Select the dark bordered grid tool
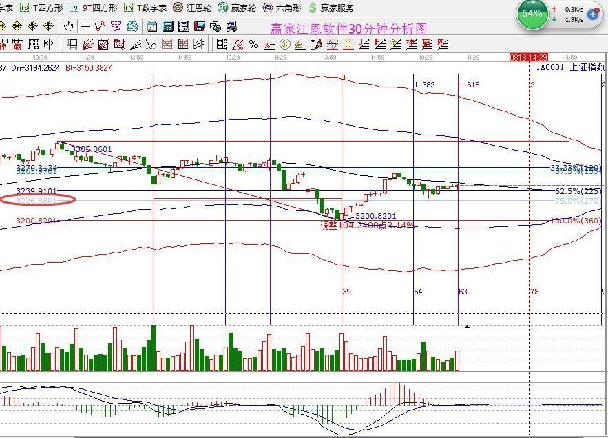This screenshot has width=608, height=438. click(182, 44)
